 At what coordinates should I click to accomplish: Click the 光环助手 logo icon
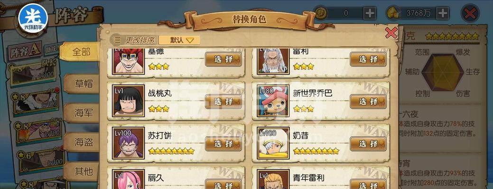[x=33, y=18]
